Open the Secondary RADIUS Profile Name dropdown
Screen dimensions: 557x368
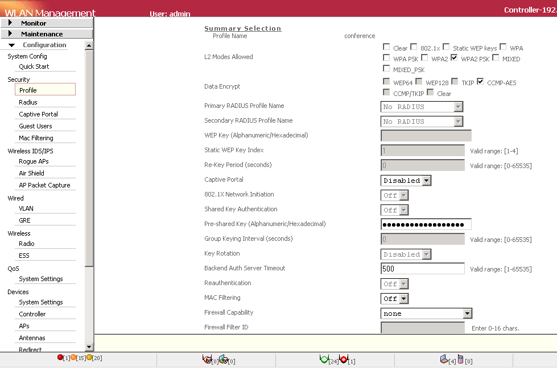pyautogui.click(x=422, y=122)
